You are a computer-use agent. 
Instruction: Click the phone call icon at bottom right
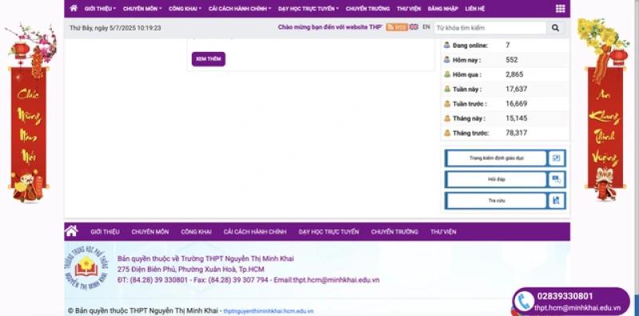[x=524, y=302]
